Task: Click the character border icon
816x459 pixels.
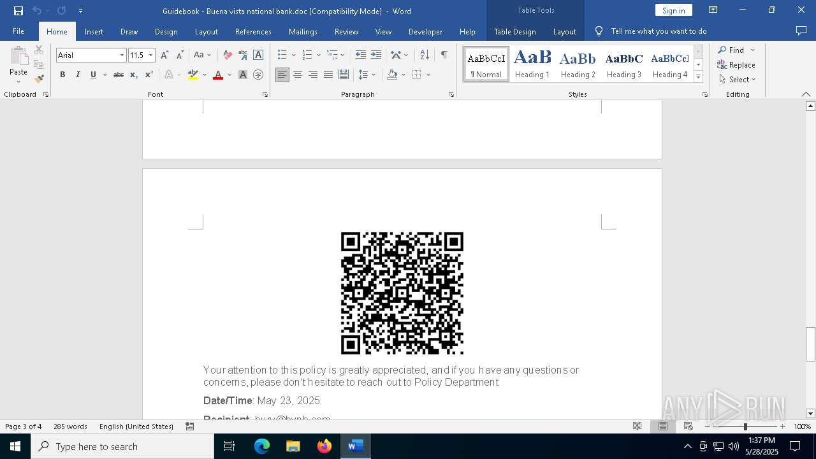Action: [258, 55]
